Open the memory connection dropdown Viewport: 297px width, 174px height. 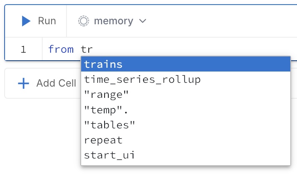coord(113,21)
